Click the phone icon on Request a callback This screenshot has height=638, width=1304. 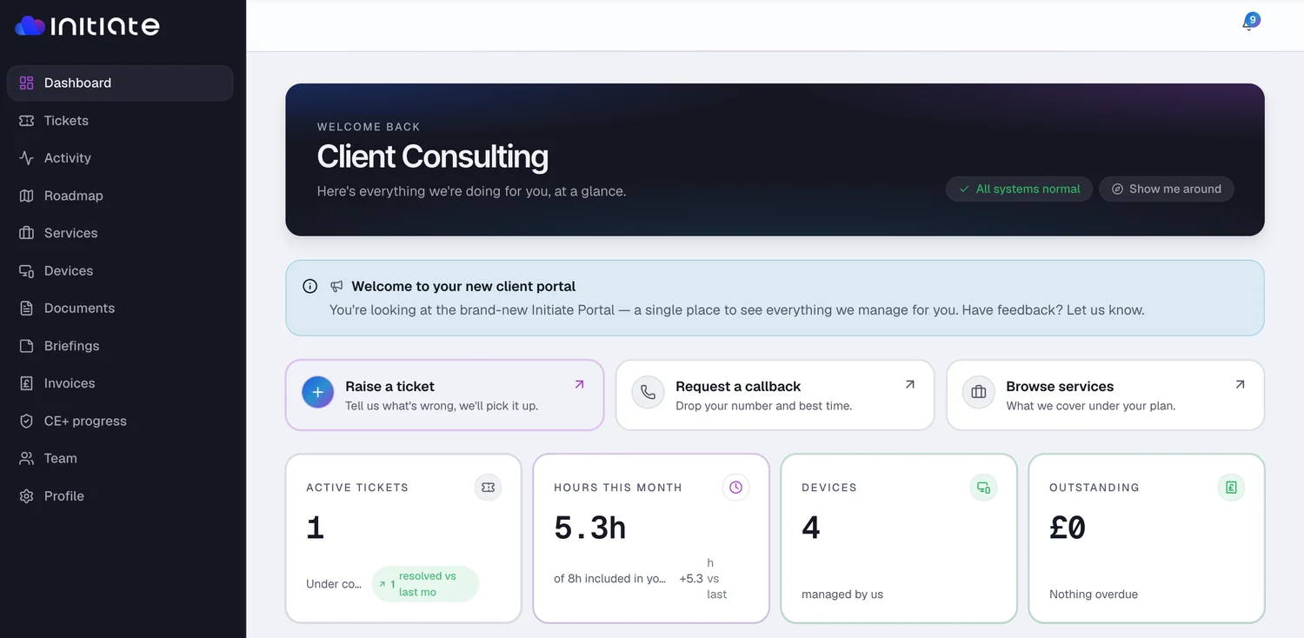(648, 393)
